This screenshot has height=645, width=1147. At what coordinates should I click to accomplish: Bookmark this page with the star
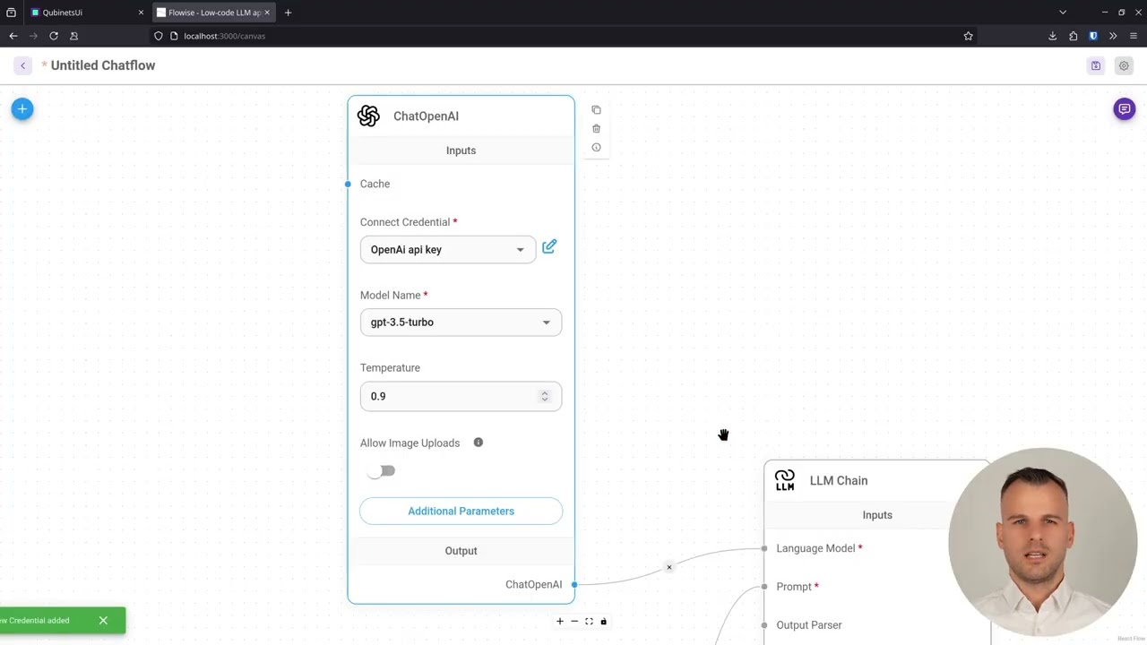tap(968, 36)
